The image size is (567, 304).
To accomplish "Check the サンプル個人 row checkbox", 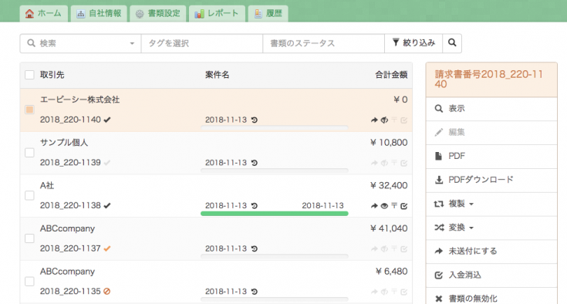I will tap(29, 153).
